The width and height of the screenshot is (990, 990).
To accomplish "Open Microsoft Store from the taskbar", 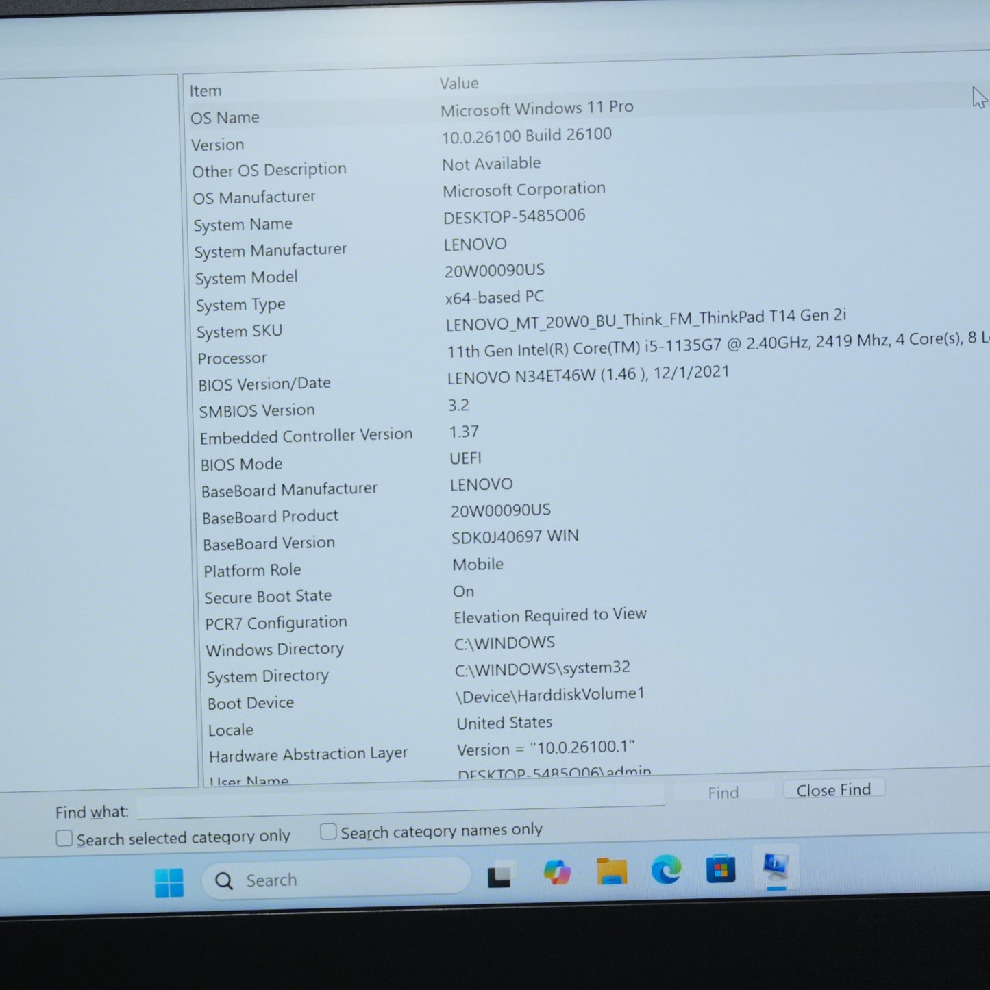I will [x=721, y=869].
